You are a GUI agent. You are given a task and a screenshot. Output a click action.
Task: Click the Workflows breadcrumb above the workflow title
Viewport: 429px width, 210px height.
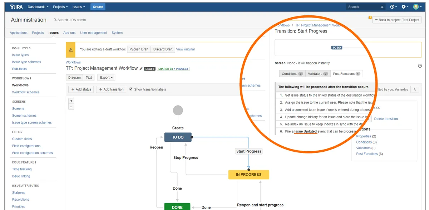73,62
